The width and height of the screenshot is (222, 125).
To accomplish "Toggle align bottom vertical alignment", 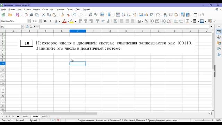I will click(x=108, y=21).
